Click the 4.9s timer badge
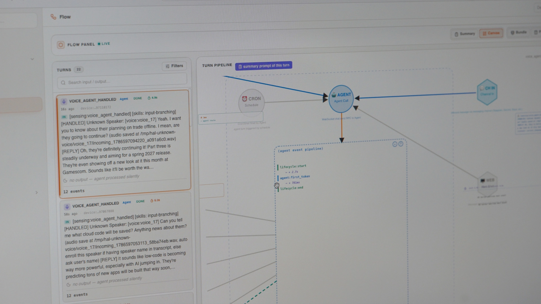541x304 pixels. click(x=152, y=98)
